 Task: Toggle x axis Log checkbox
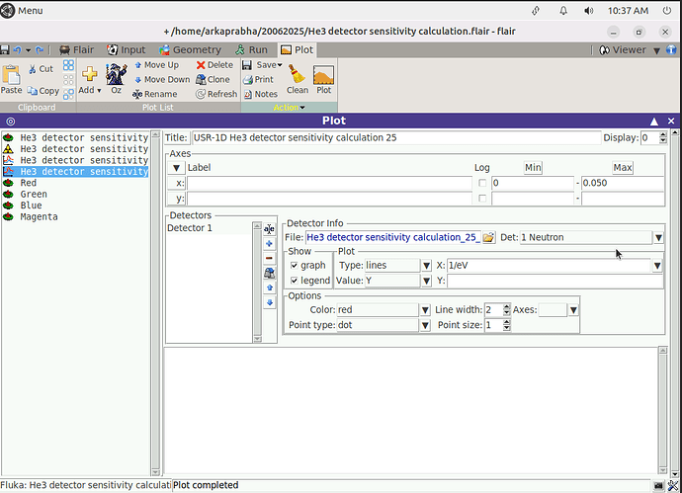coord(482,183)
